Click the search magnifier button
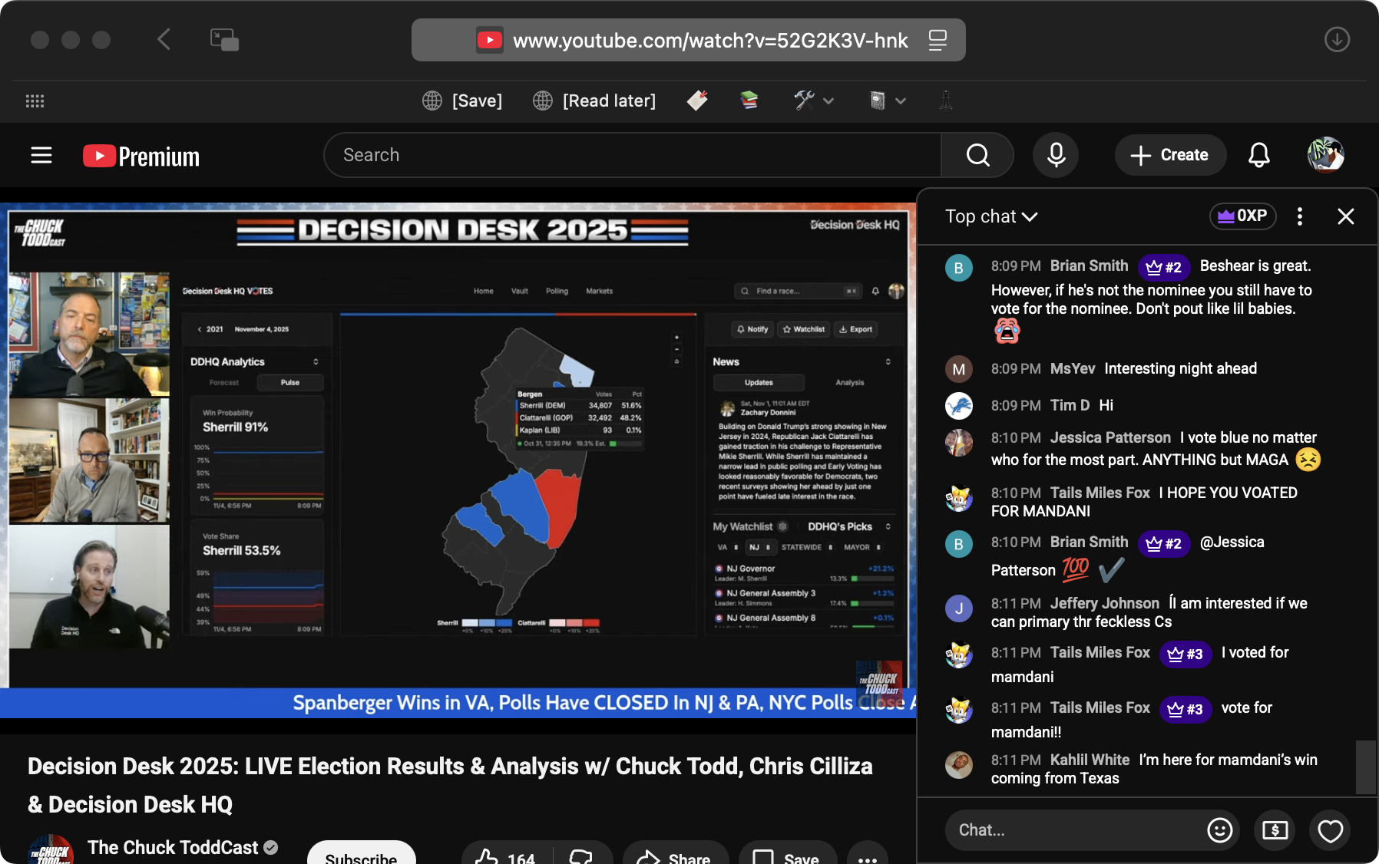The height and width of the screenshot is (864, 1379). [977, 155]
